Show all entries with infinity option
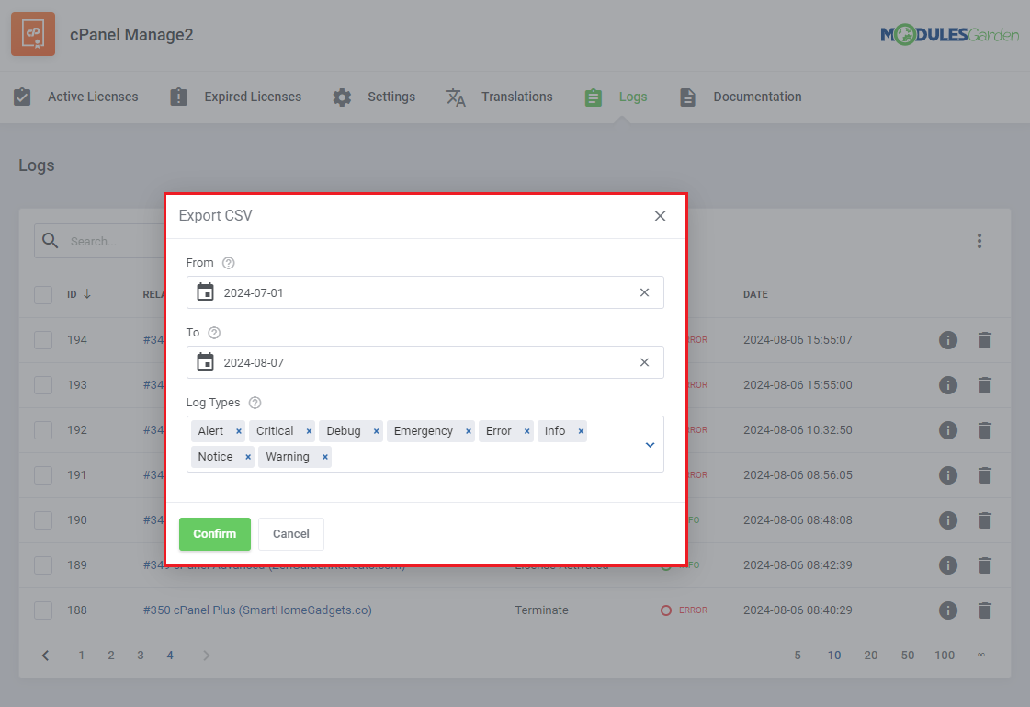This screenshot has height=707, width=1030. coord(980,656)
